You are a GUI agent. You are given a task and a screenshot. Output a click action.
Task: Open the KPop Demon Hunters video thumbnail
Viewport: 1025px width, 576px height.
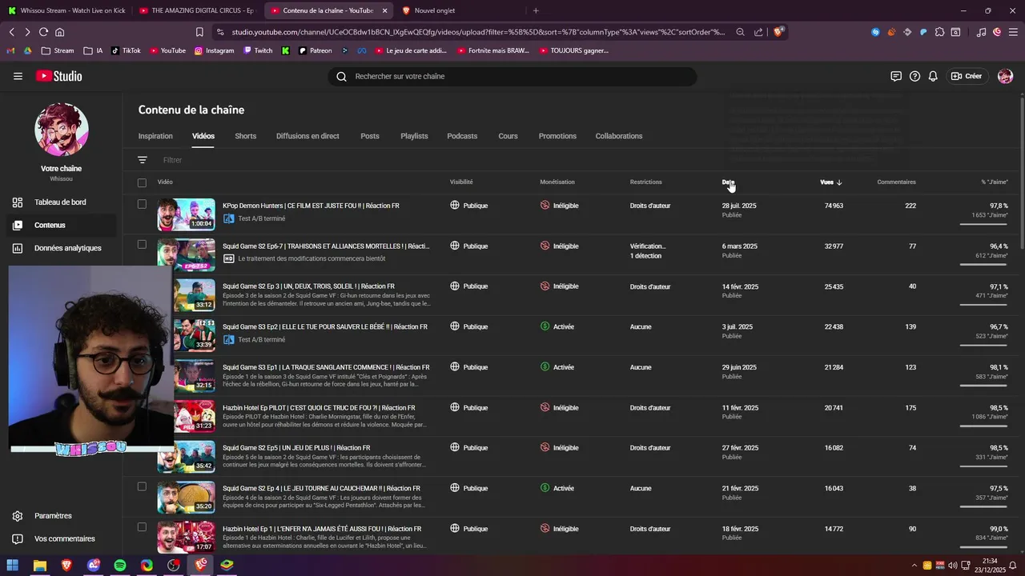(x=186, y=214)
